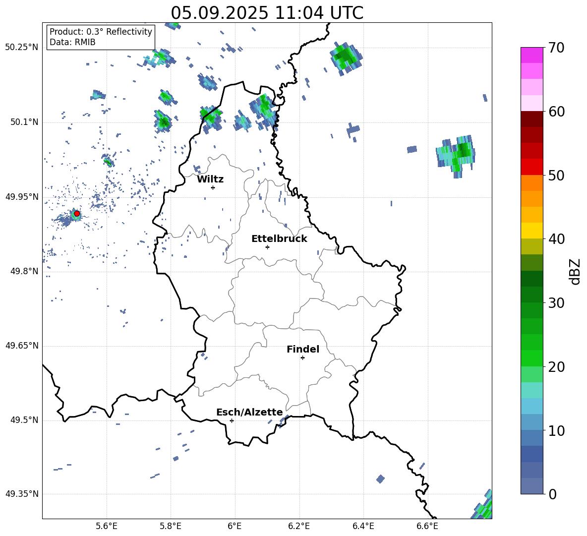
Task: Click the Ettelbruck city label
Action: click(x=279, y=239)
